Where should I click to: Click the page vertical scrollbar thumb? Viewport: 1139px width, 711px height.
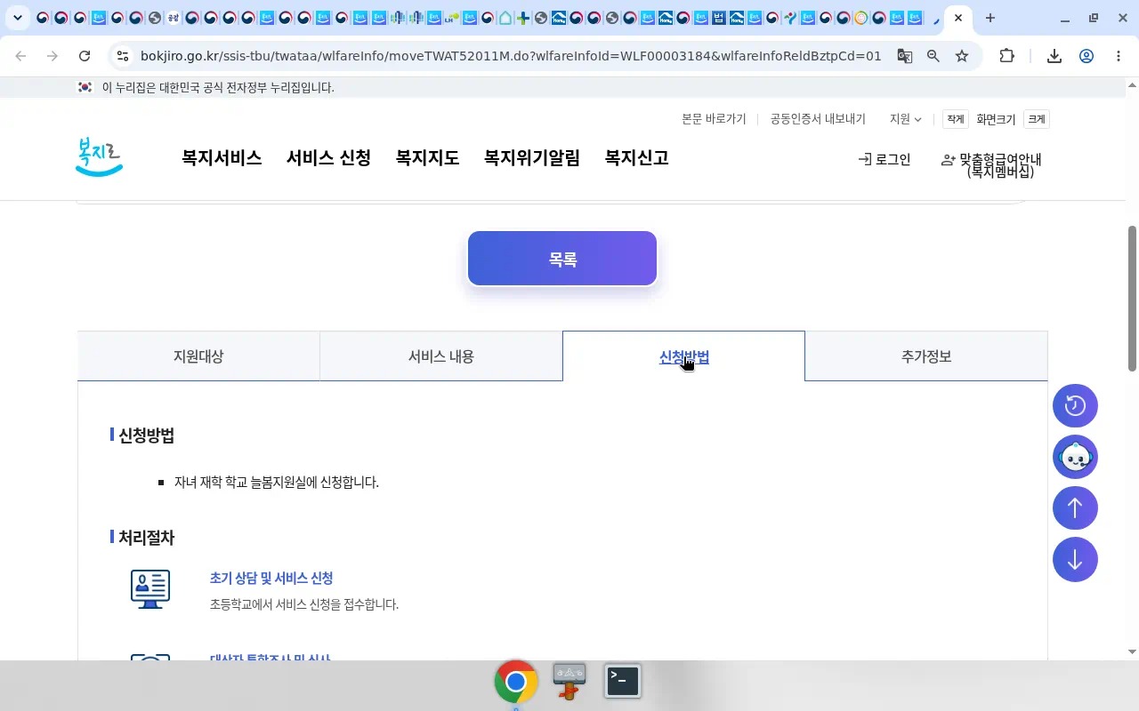pyautogui.click(x=1132, y=298)
